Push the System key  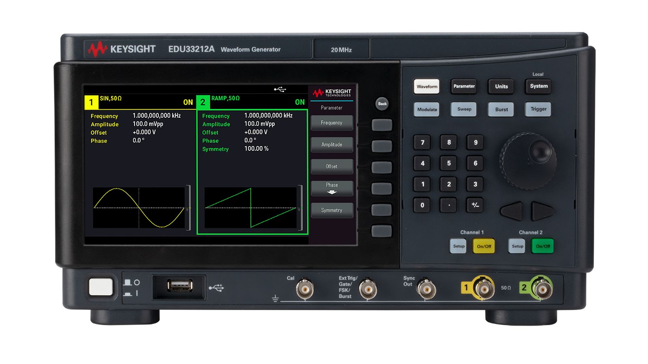click(538, 87)
